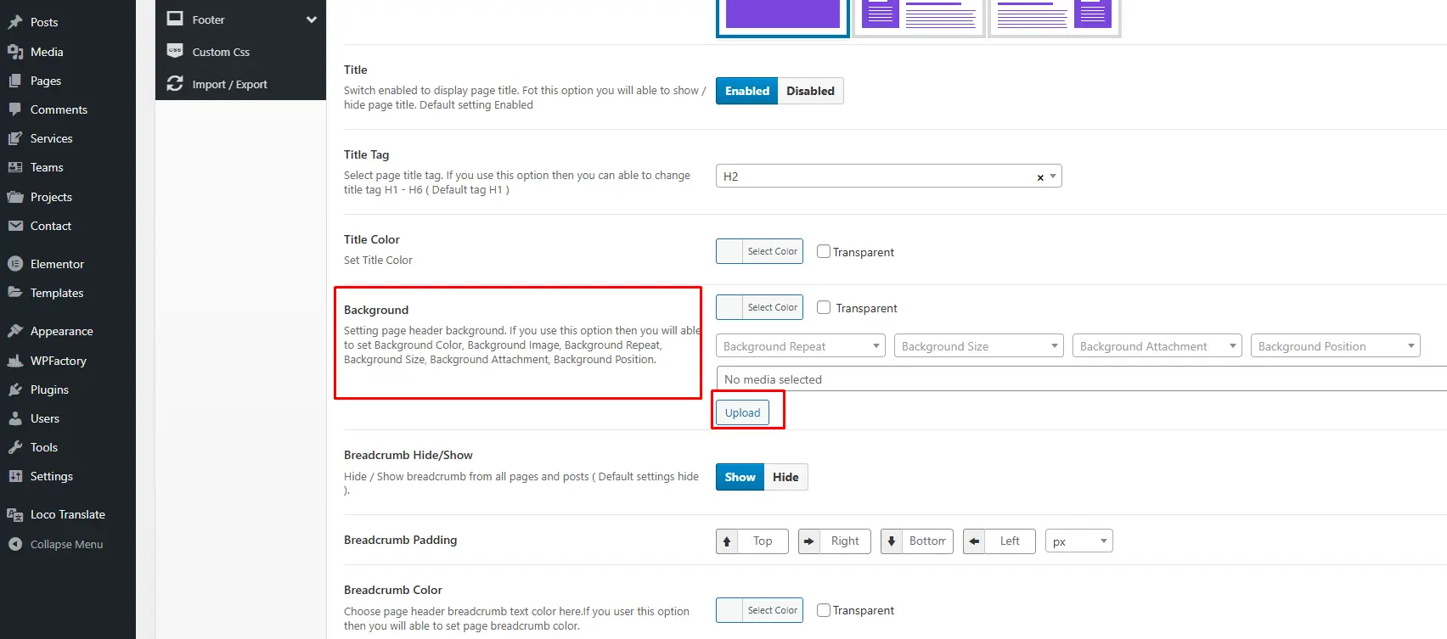
Task: Click the No media selected field
Action: pos(1081,378)
